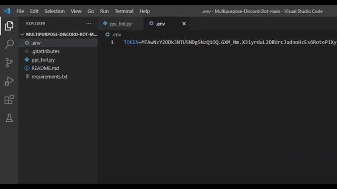Open the Run and Debug view icon
Viewport: 337px width, 189px height.
(x=9, y=81)
